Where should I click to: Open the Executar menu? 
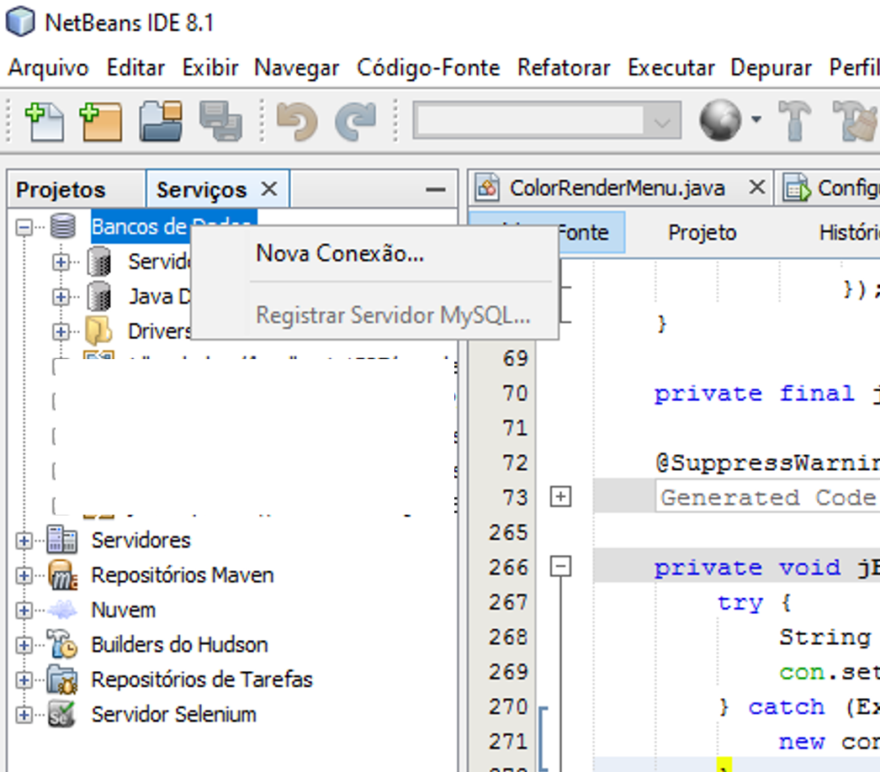671,68
